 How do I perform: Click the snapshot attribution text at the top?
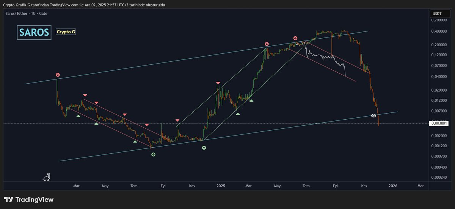click(x=84, y=5)
